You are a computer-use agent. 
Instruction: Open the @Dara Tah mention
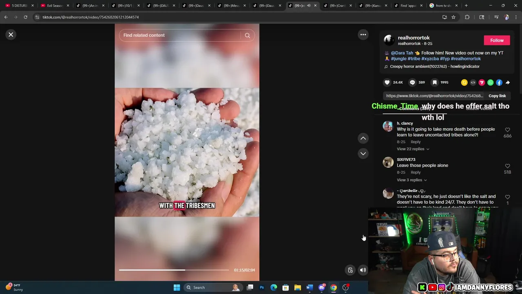point(402,53)
